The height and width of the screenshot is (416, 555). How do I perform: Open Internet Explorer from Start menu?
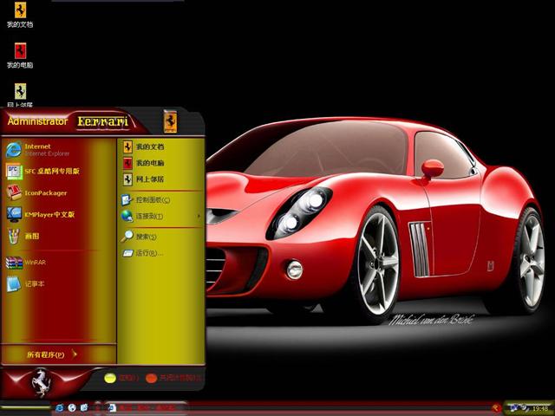(39, 149)
